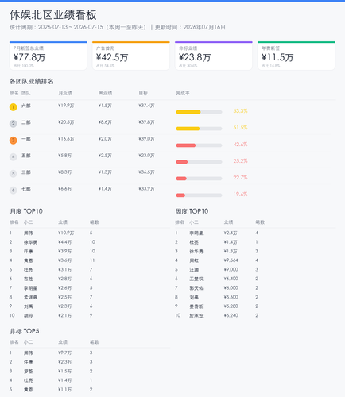Click 五部 target value ¥23.0万

tap(146, 156)
